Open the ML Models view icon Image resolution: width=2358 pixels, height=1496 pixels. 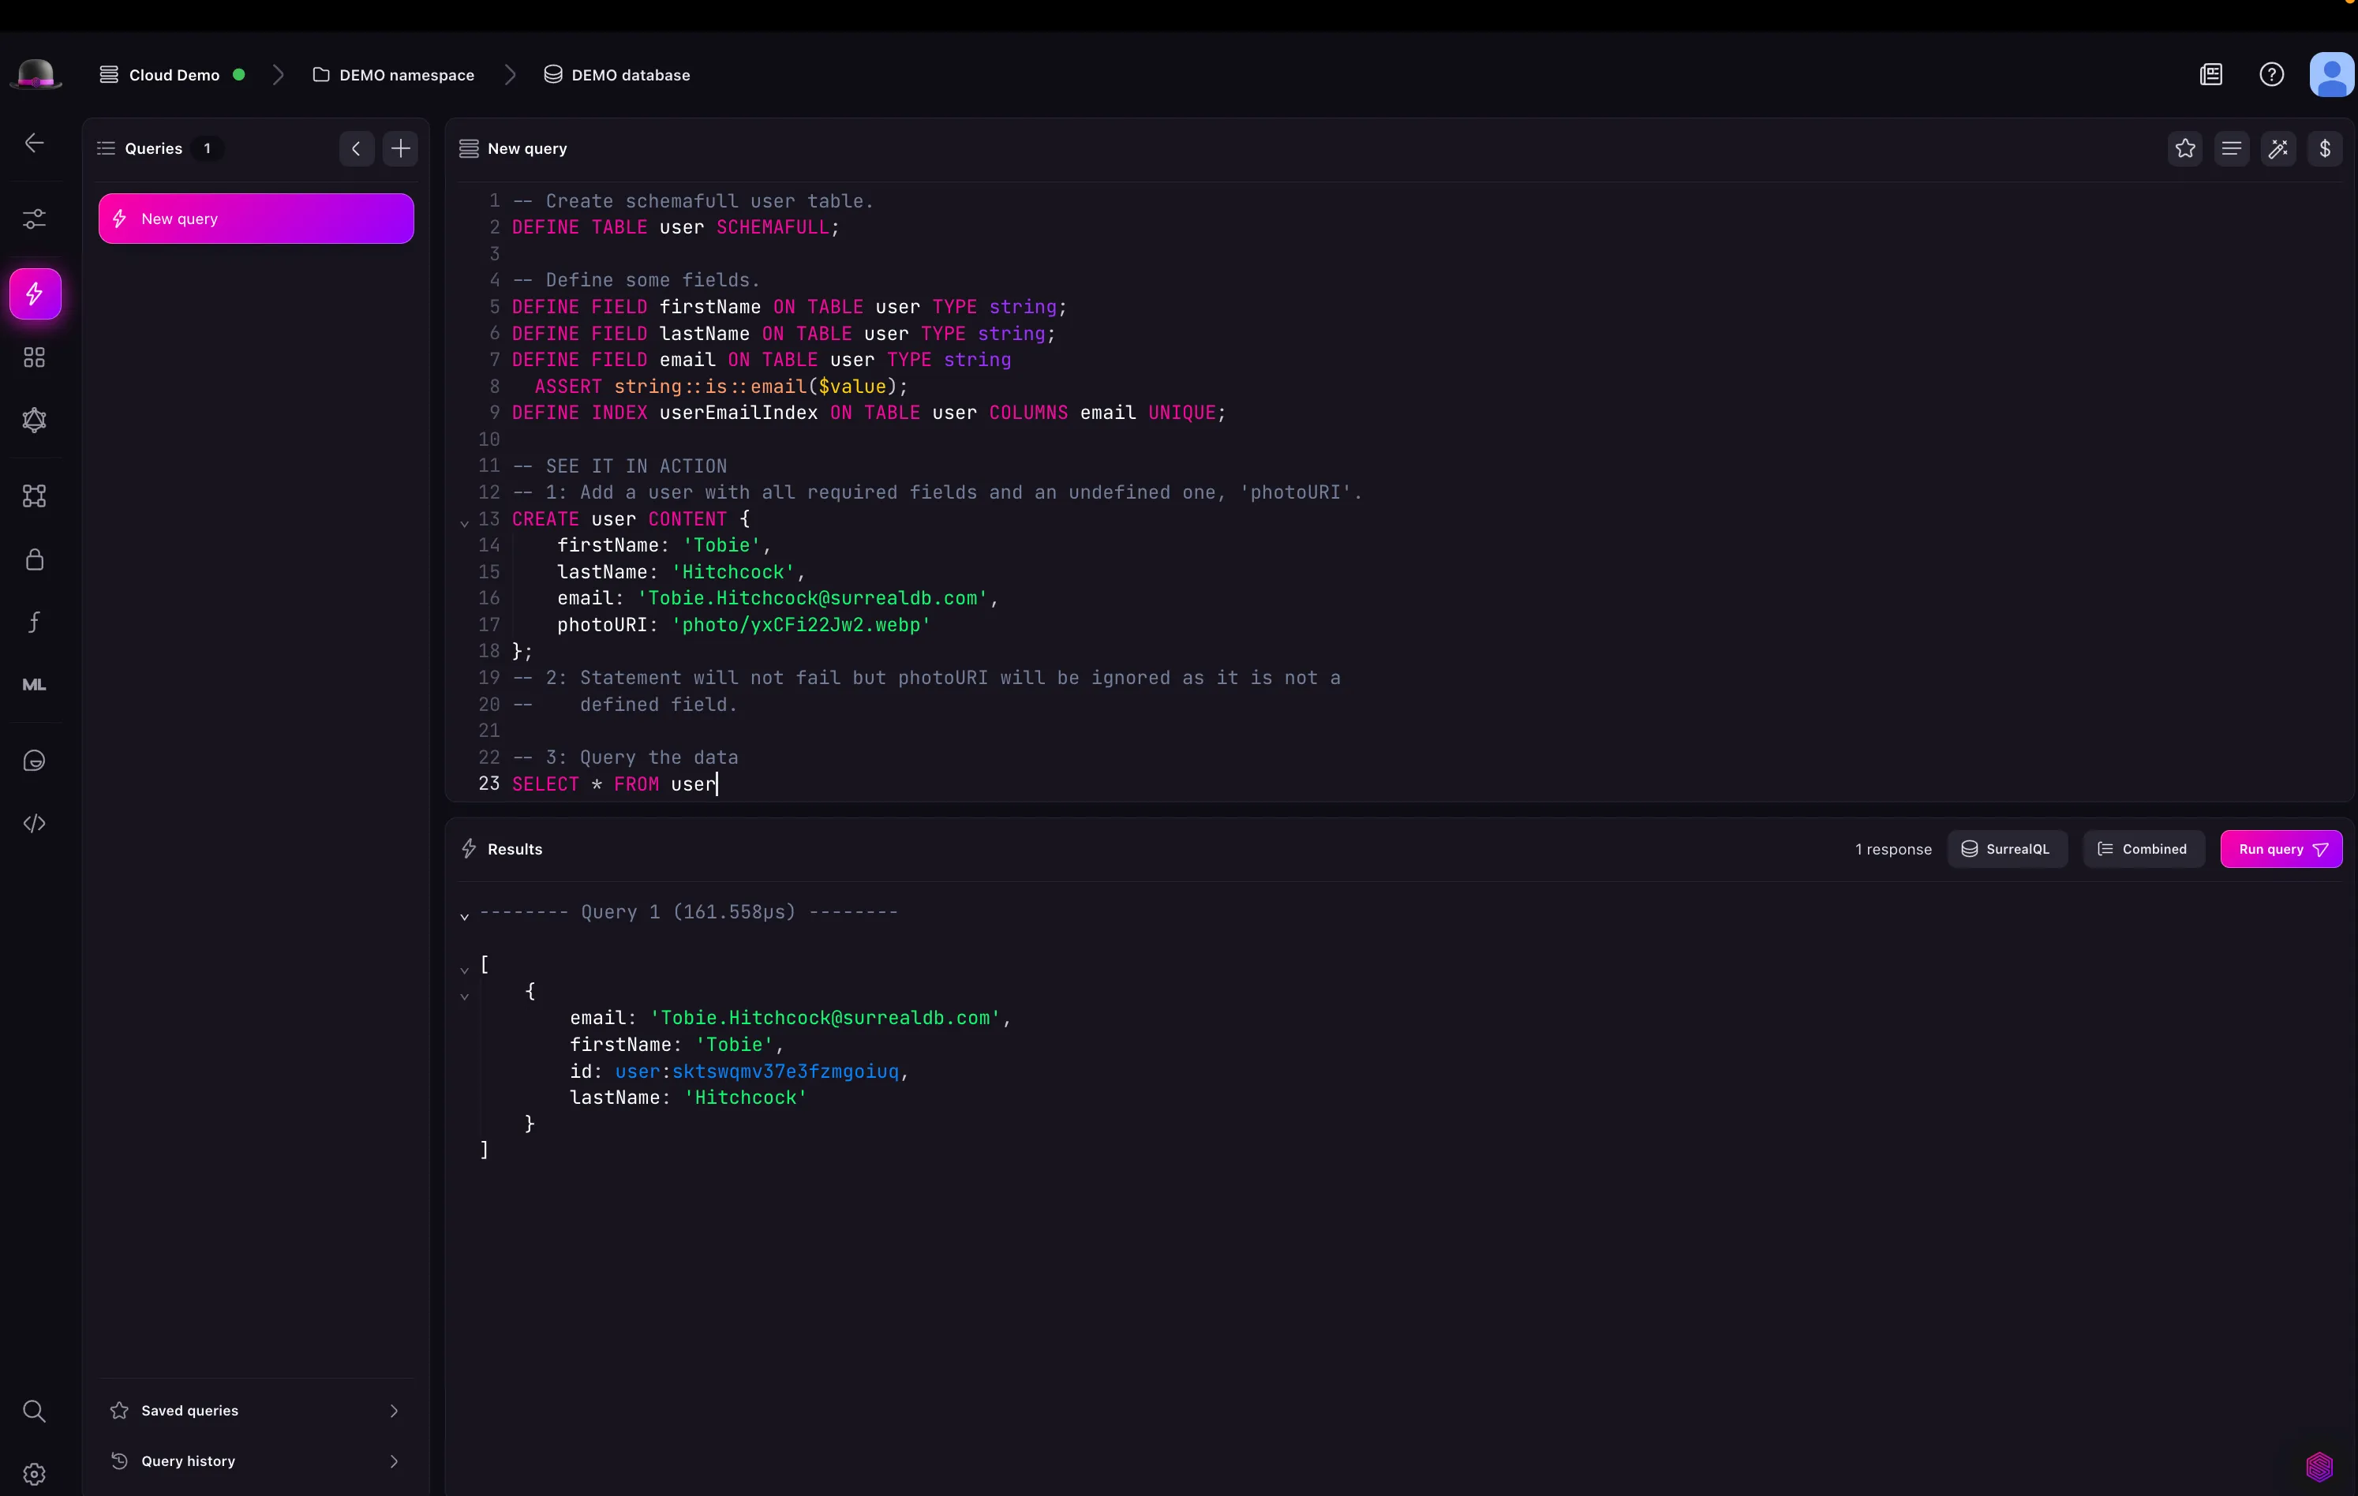click(x=34, y=684)
